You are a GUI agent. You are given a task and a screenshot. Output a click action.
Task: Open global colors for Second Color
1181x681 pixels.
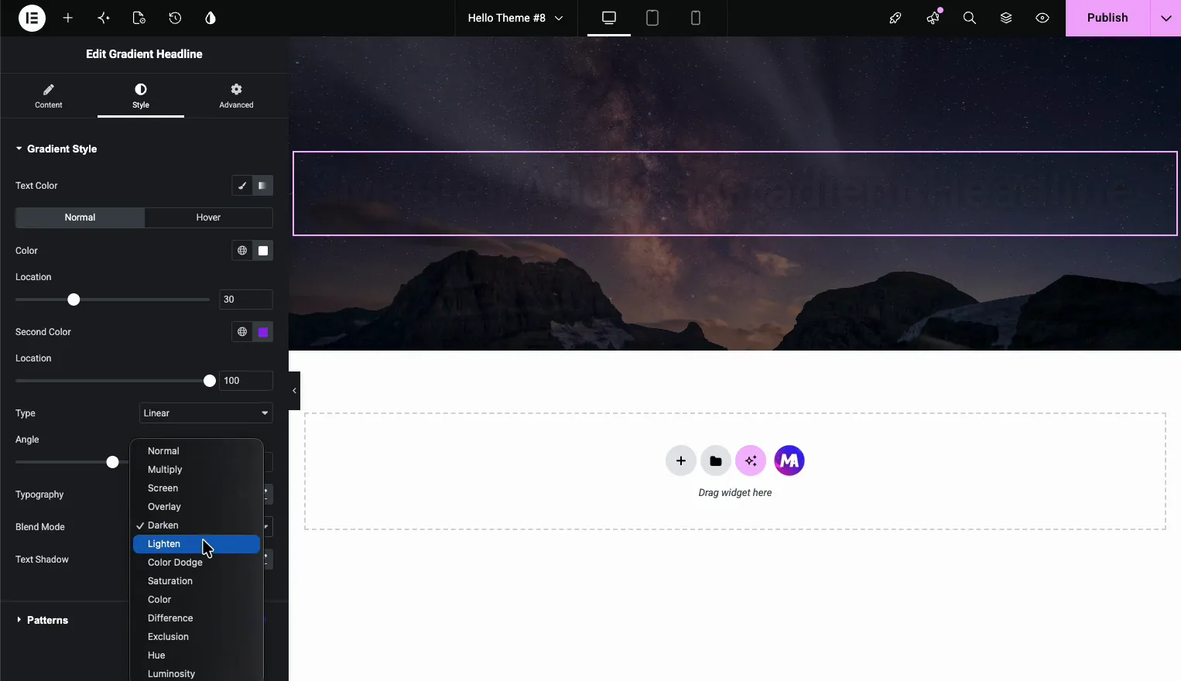click(242, 332)
